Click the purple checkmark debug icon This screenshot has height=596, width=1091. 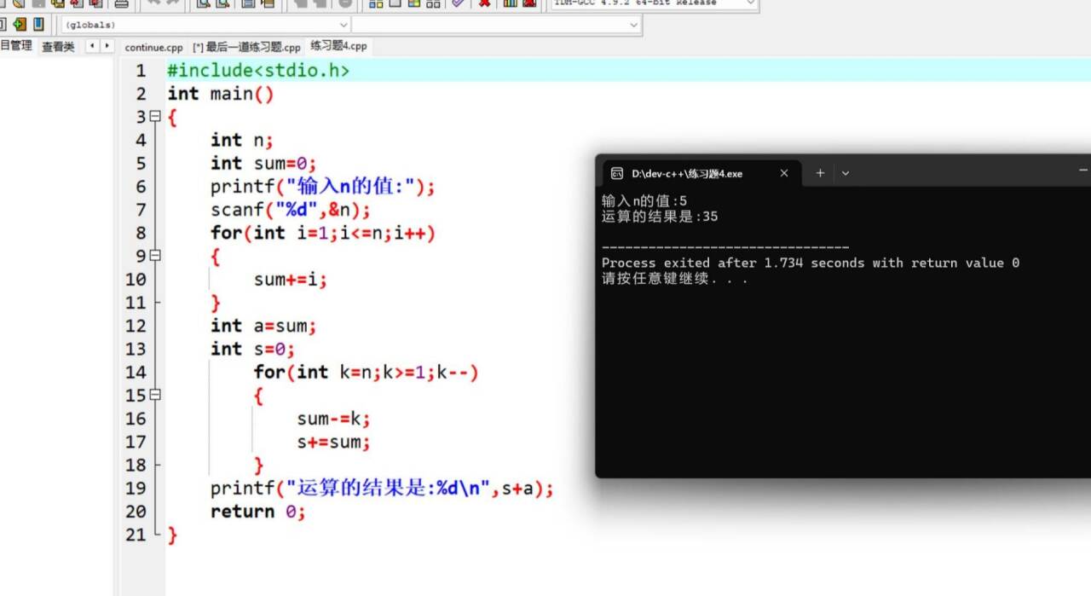coord(458,3)
